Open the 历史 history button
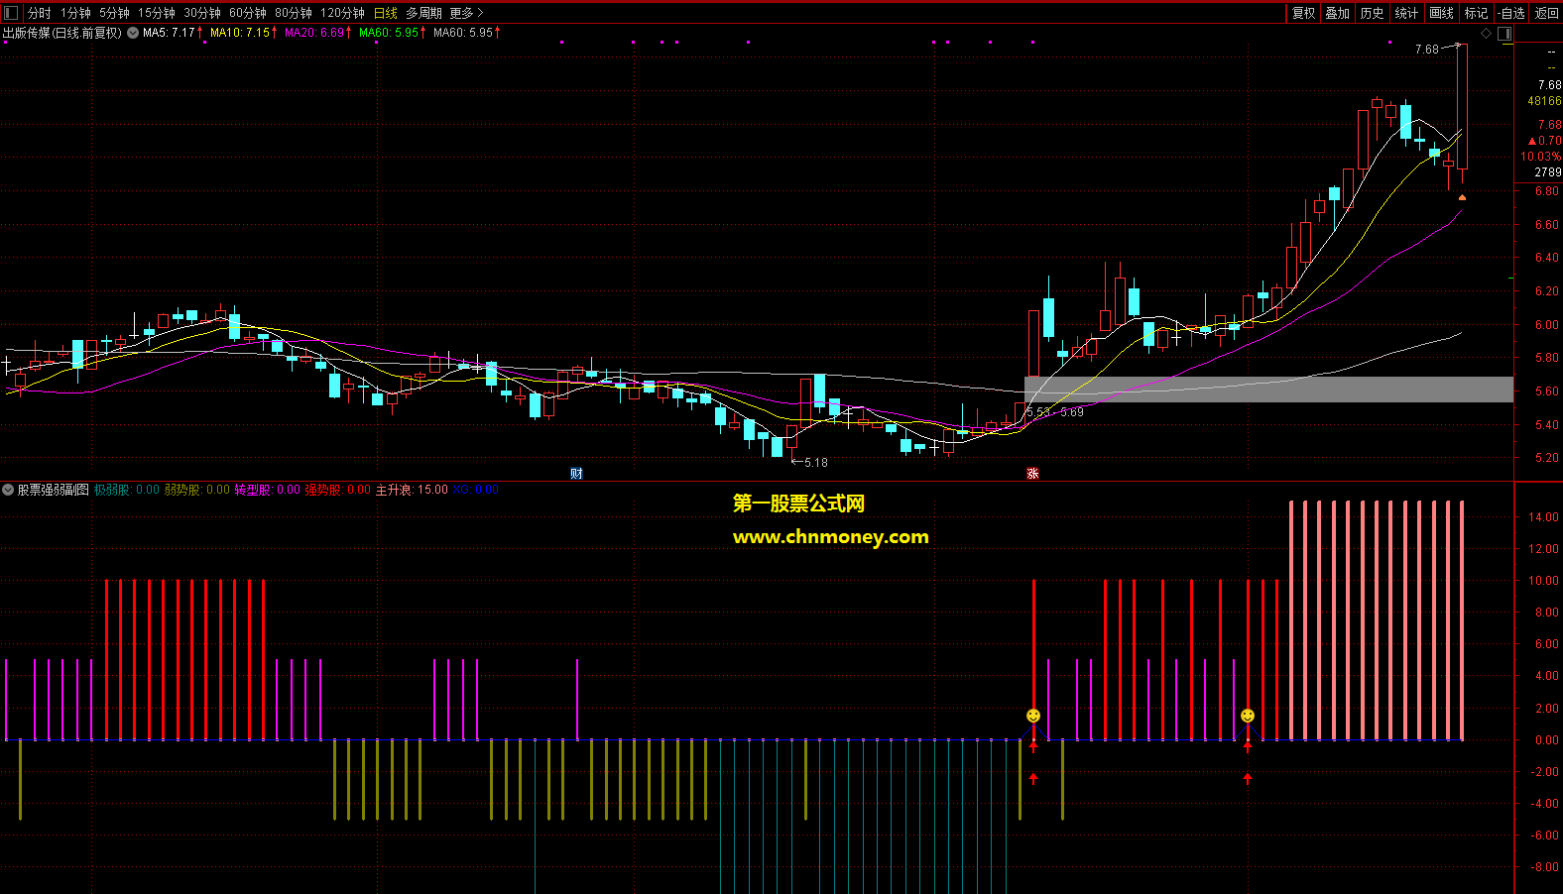 (x=1372, y=13)
